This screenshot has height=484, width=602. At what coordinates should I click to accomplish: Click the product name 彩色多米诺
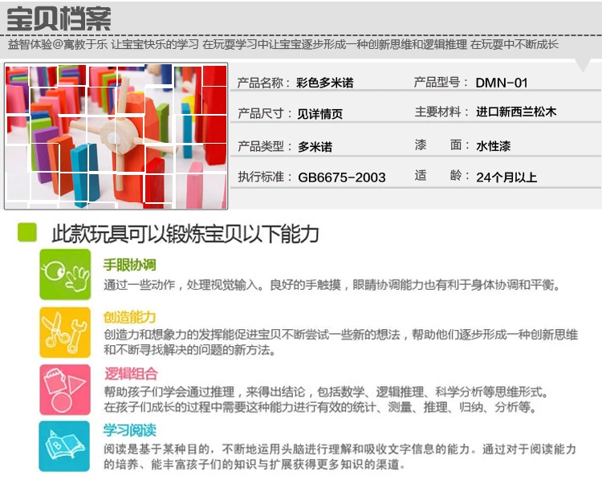tap(325, 83)
